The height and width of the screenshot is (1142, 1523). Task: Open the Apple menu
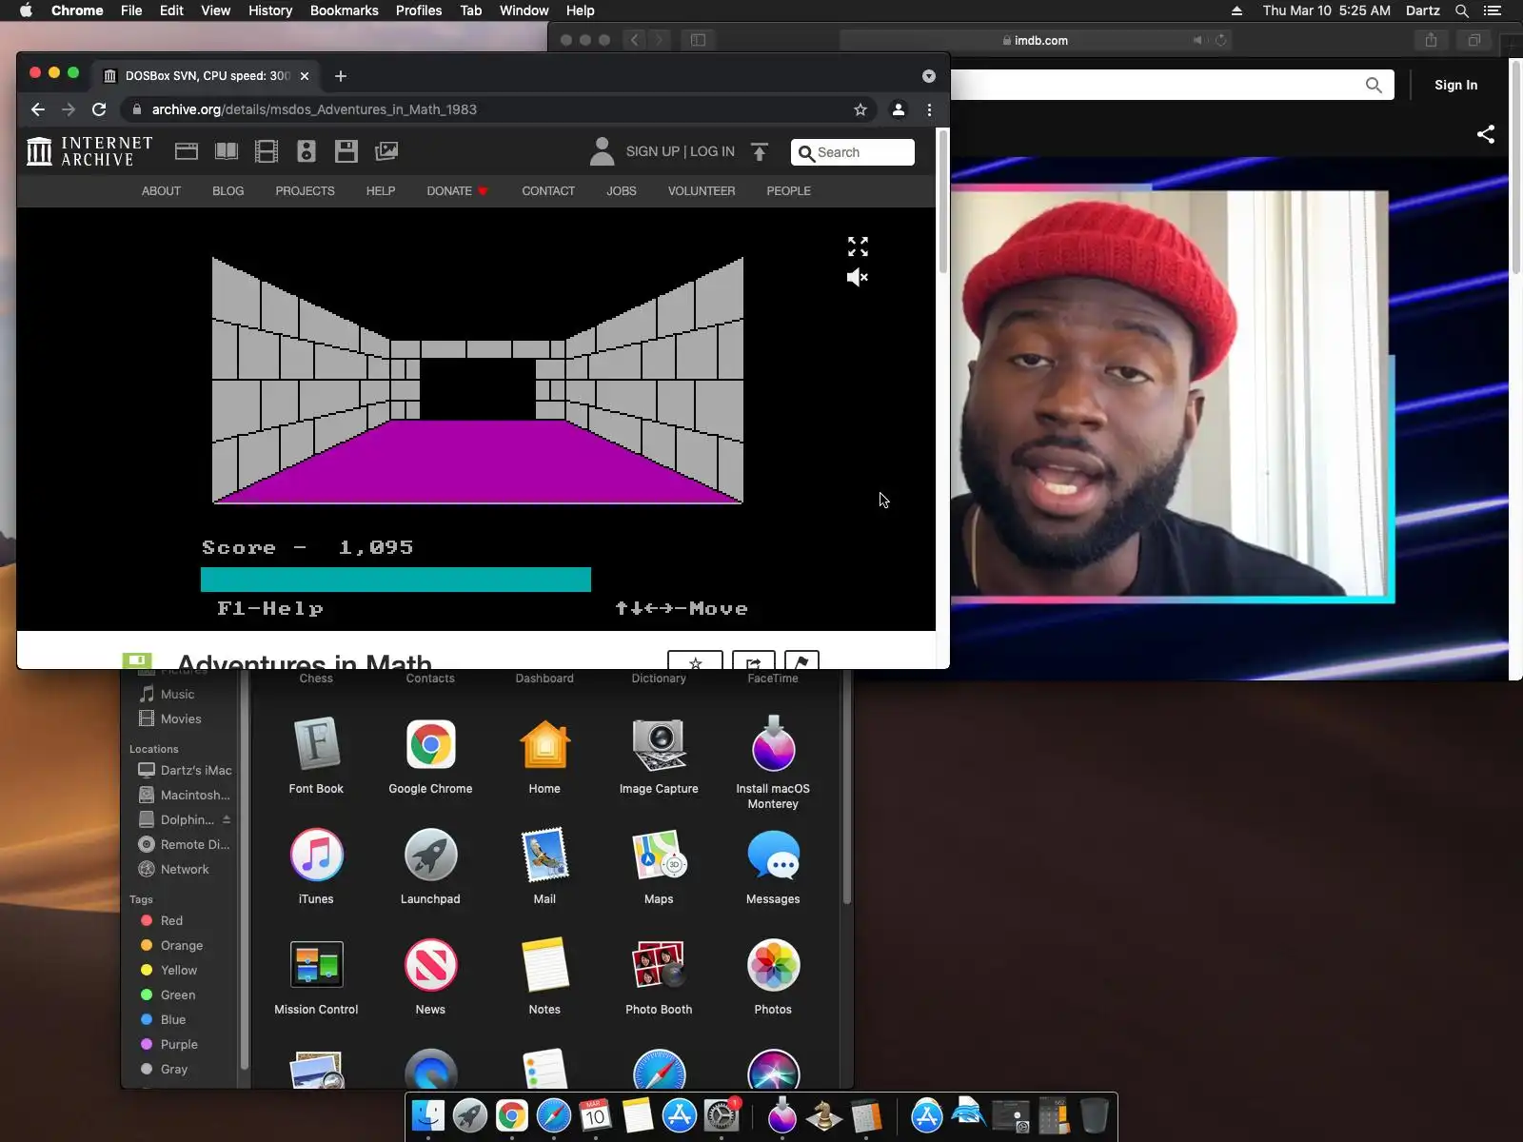26,10
